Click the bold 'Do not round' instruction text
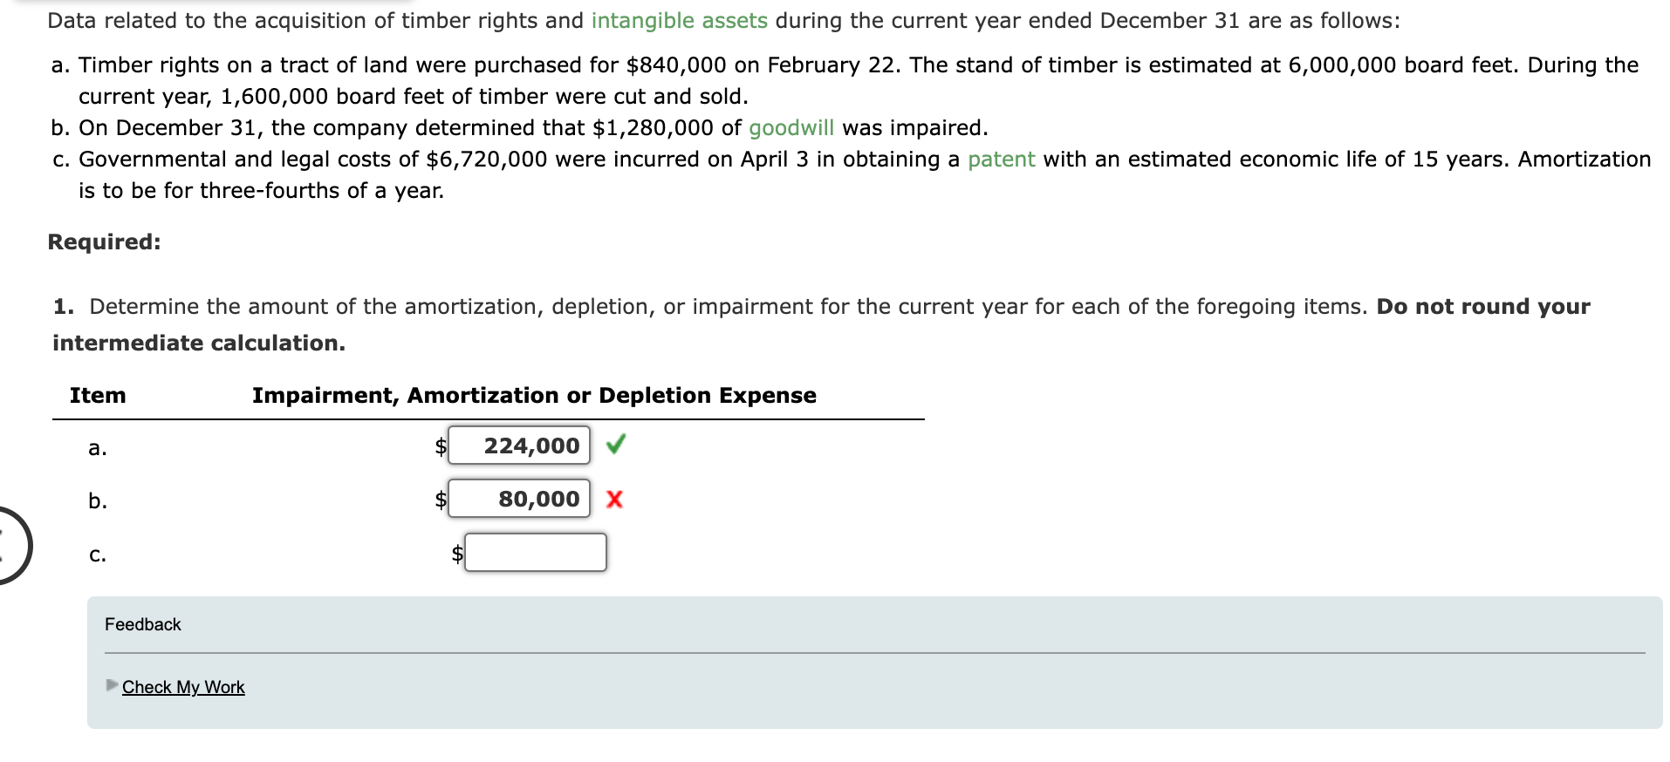1670x762 pixels. 1483,307
